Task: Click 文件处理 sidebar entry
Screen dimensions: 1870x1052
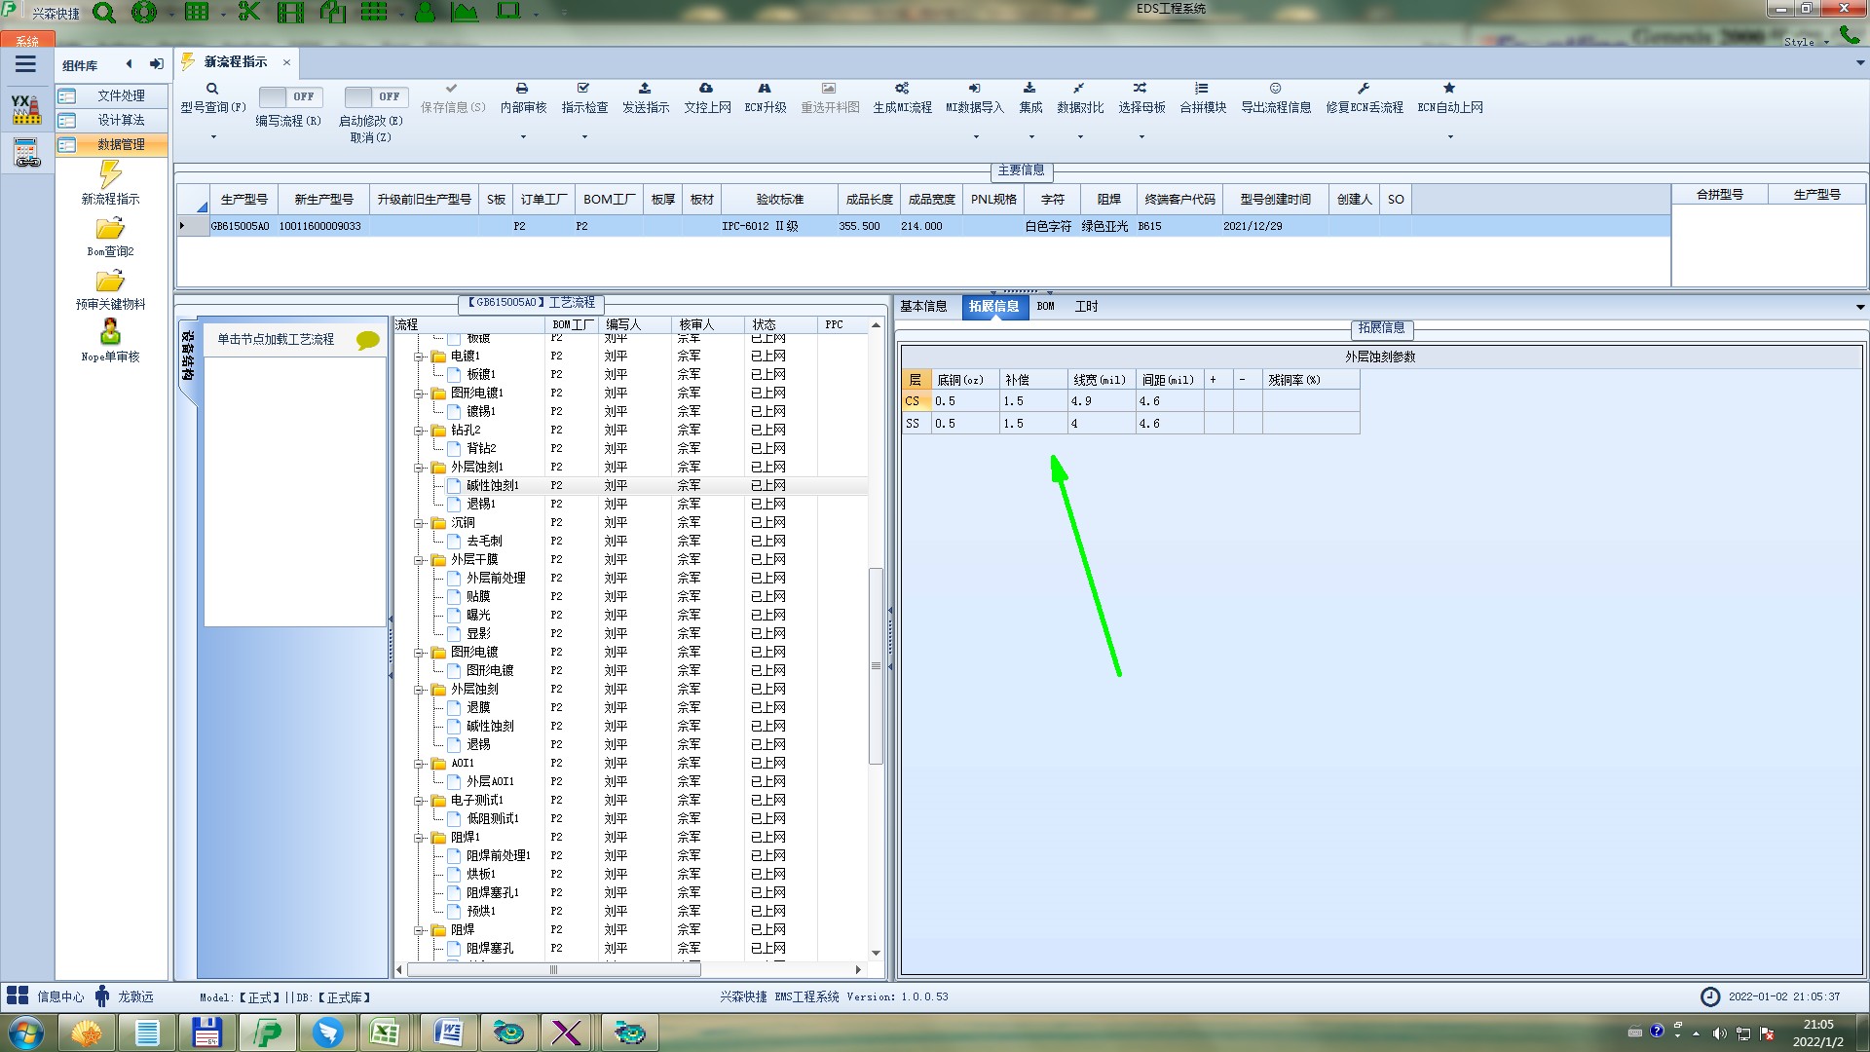Action: [x=120, y=95]
